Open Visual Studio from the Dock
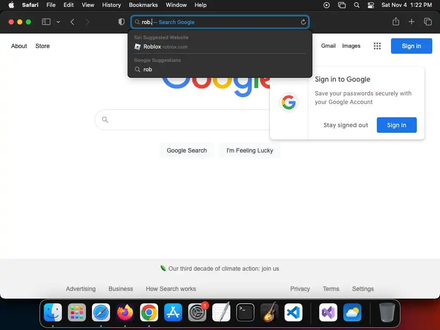Viewport: 440px width, 330px height. pyautogui.click(x=328, y=312)
